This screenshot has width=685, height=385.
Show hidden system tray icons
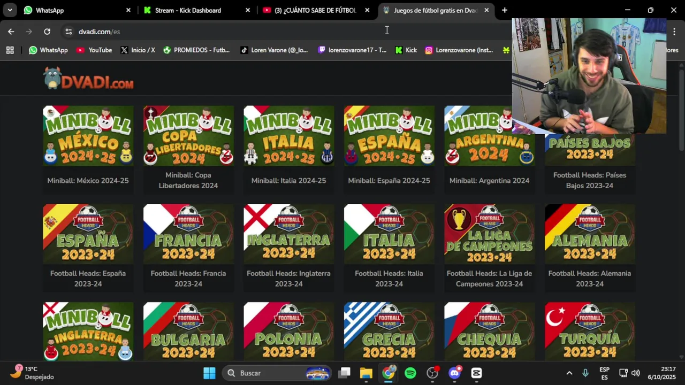[569, 373]
